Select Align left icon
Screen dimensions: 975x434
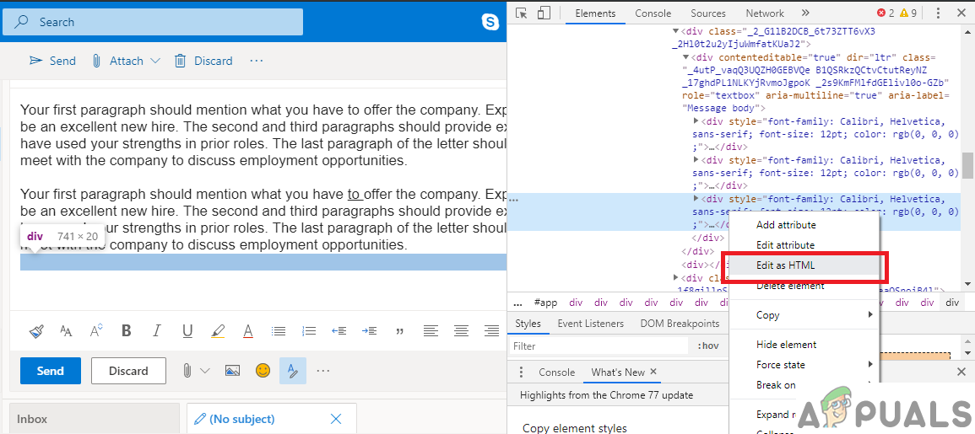click(431, 331)
